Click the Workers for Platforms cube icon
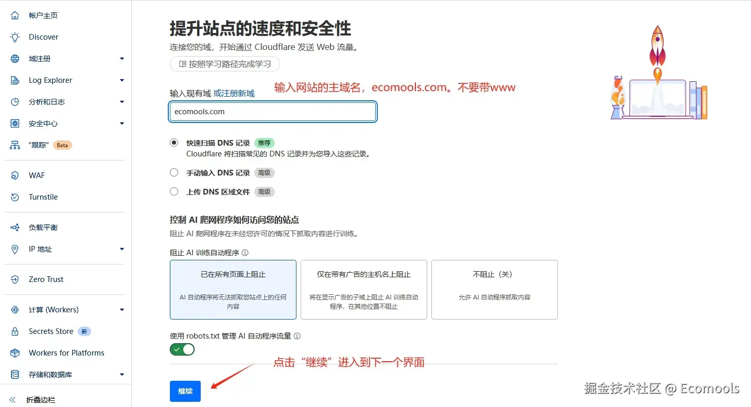The height and width of the screenshot is (407, 751). (15, 353)
